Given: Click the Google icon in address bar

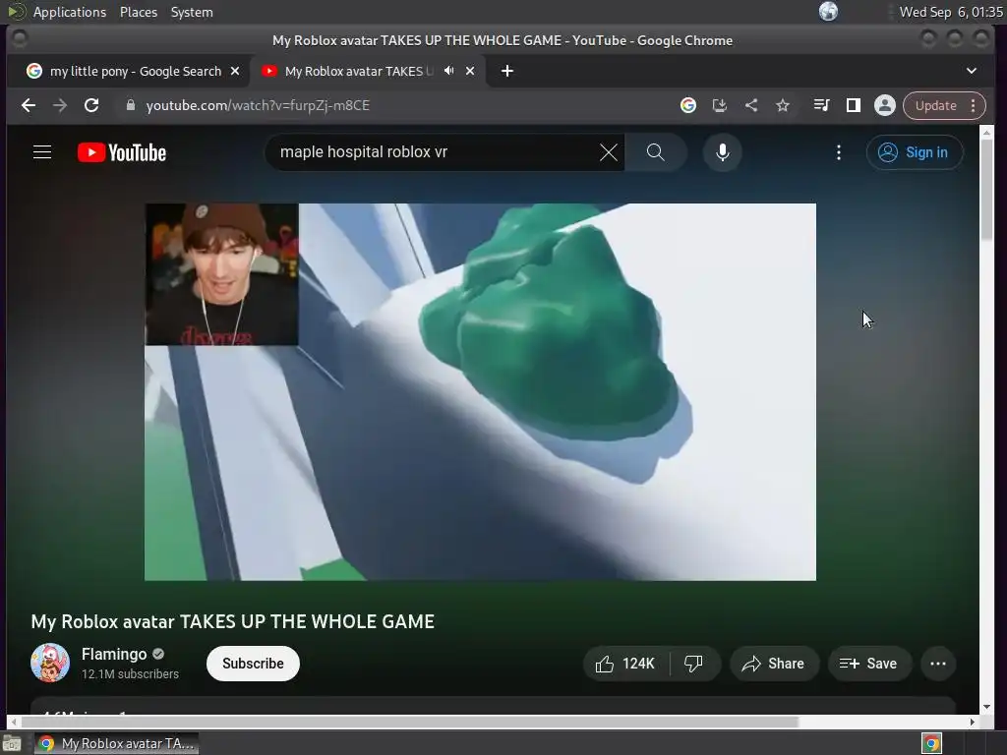Looking at the screenshot, I should pyautogui.click(x=687, y=105).
